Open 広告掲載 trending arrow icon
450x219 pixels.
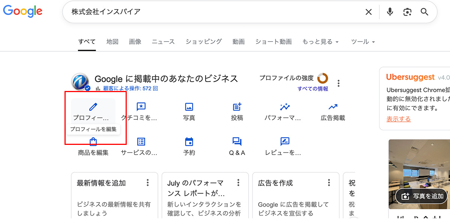333,107
